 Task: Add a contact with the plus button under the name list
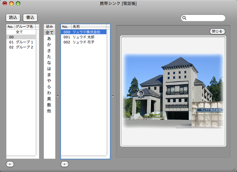click(64, 164)
